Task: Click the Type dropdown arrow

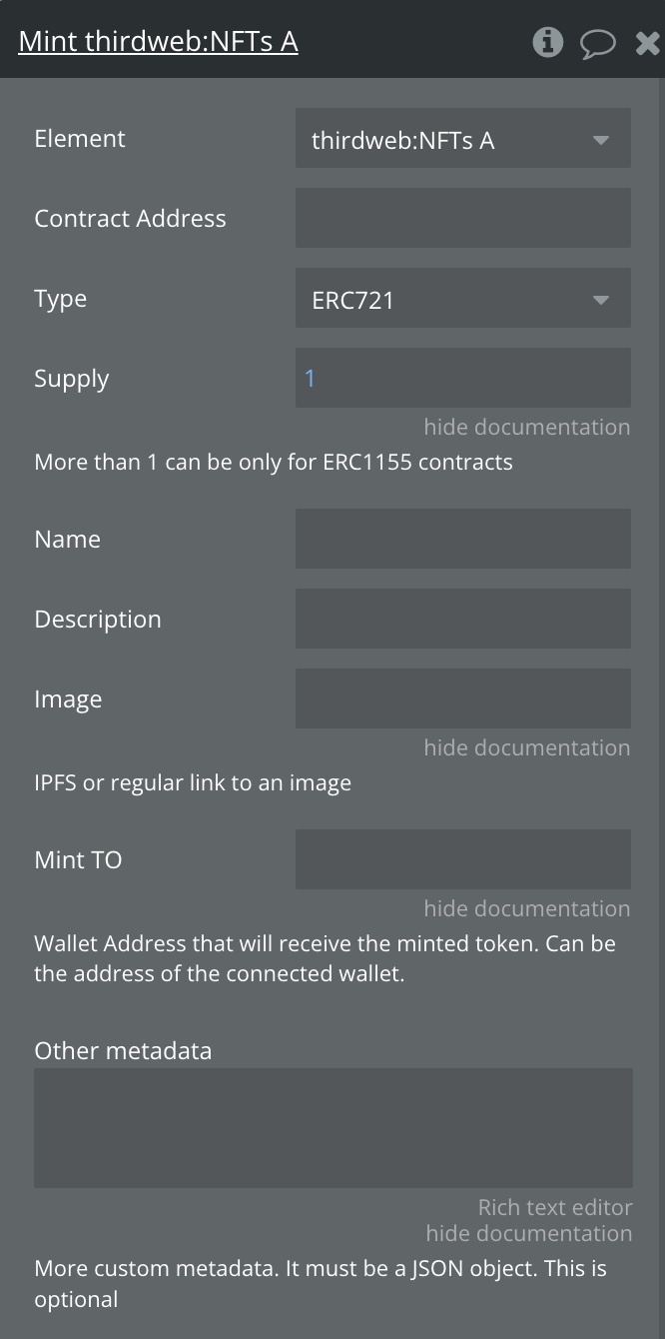Action: (x=600, y=300)
